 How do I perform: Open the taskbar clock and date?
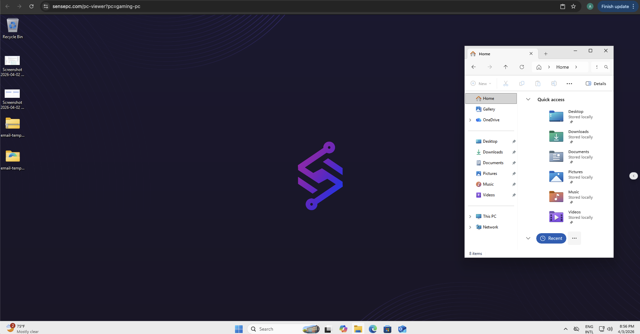click(626, 329)
